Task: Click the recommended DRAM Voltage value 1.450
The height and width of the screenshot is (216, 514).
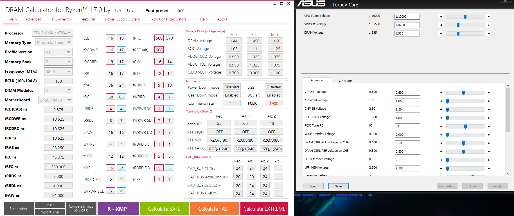Action: (254, 41)
